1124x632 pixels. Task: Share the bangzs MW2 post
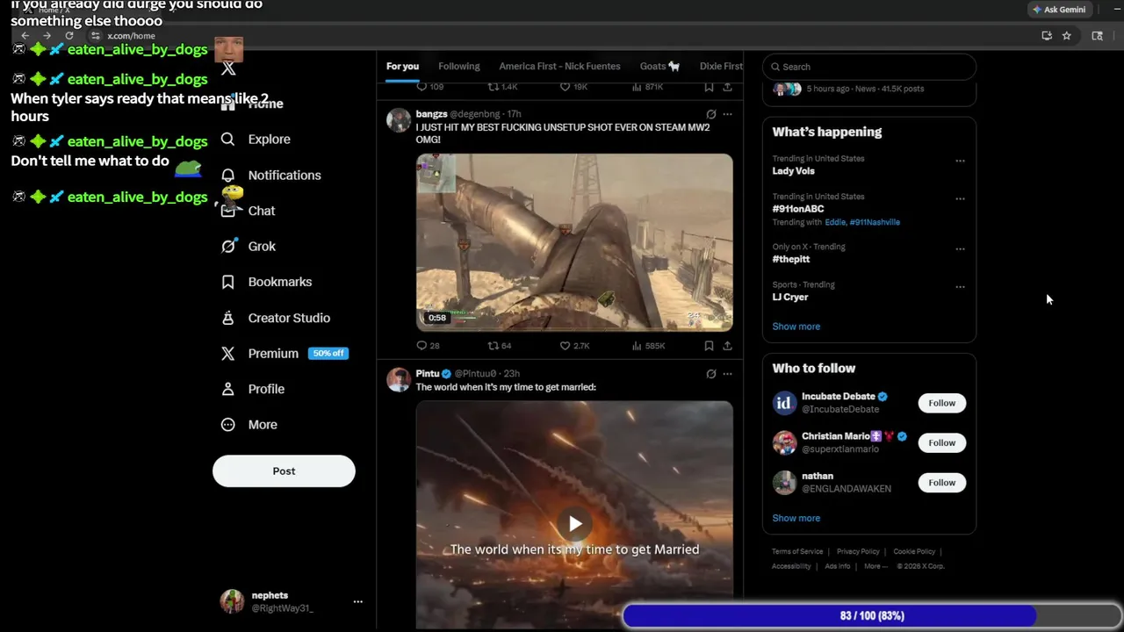pyautogui.click(x=727, y=346)
